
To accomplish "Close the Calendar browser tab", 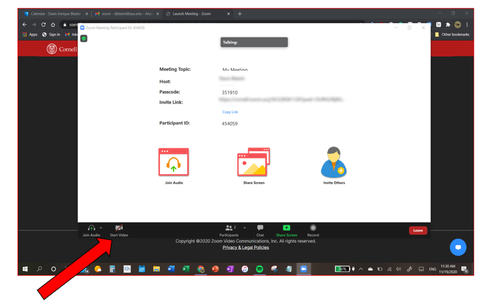I will tap(87, 14).
